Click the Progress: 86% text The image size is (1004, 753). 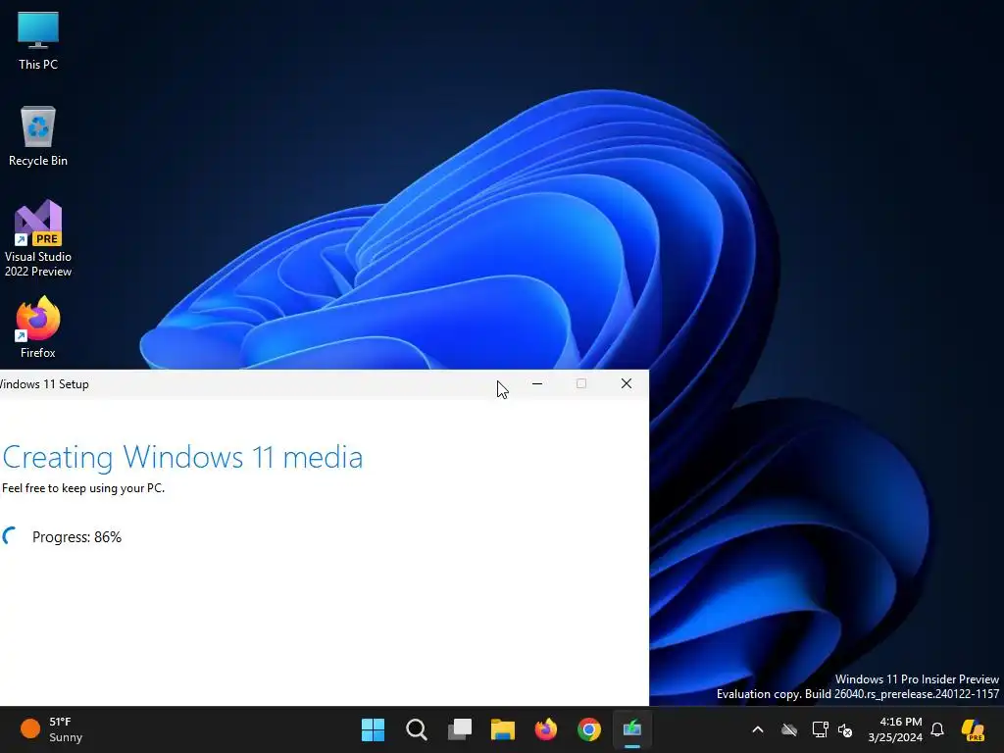76,537
